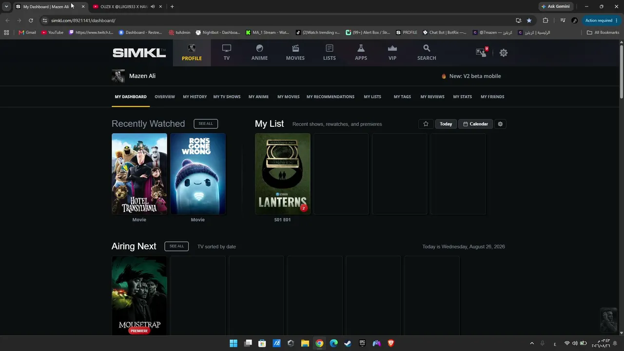
Task: Open File Explorer from the taskbar
Action: [x=305, y=343]
